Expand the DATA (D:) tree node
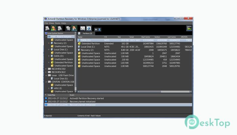 point(49,56)
